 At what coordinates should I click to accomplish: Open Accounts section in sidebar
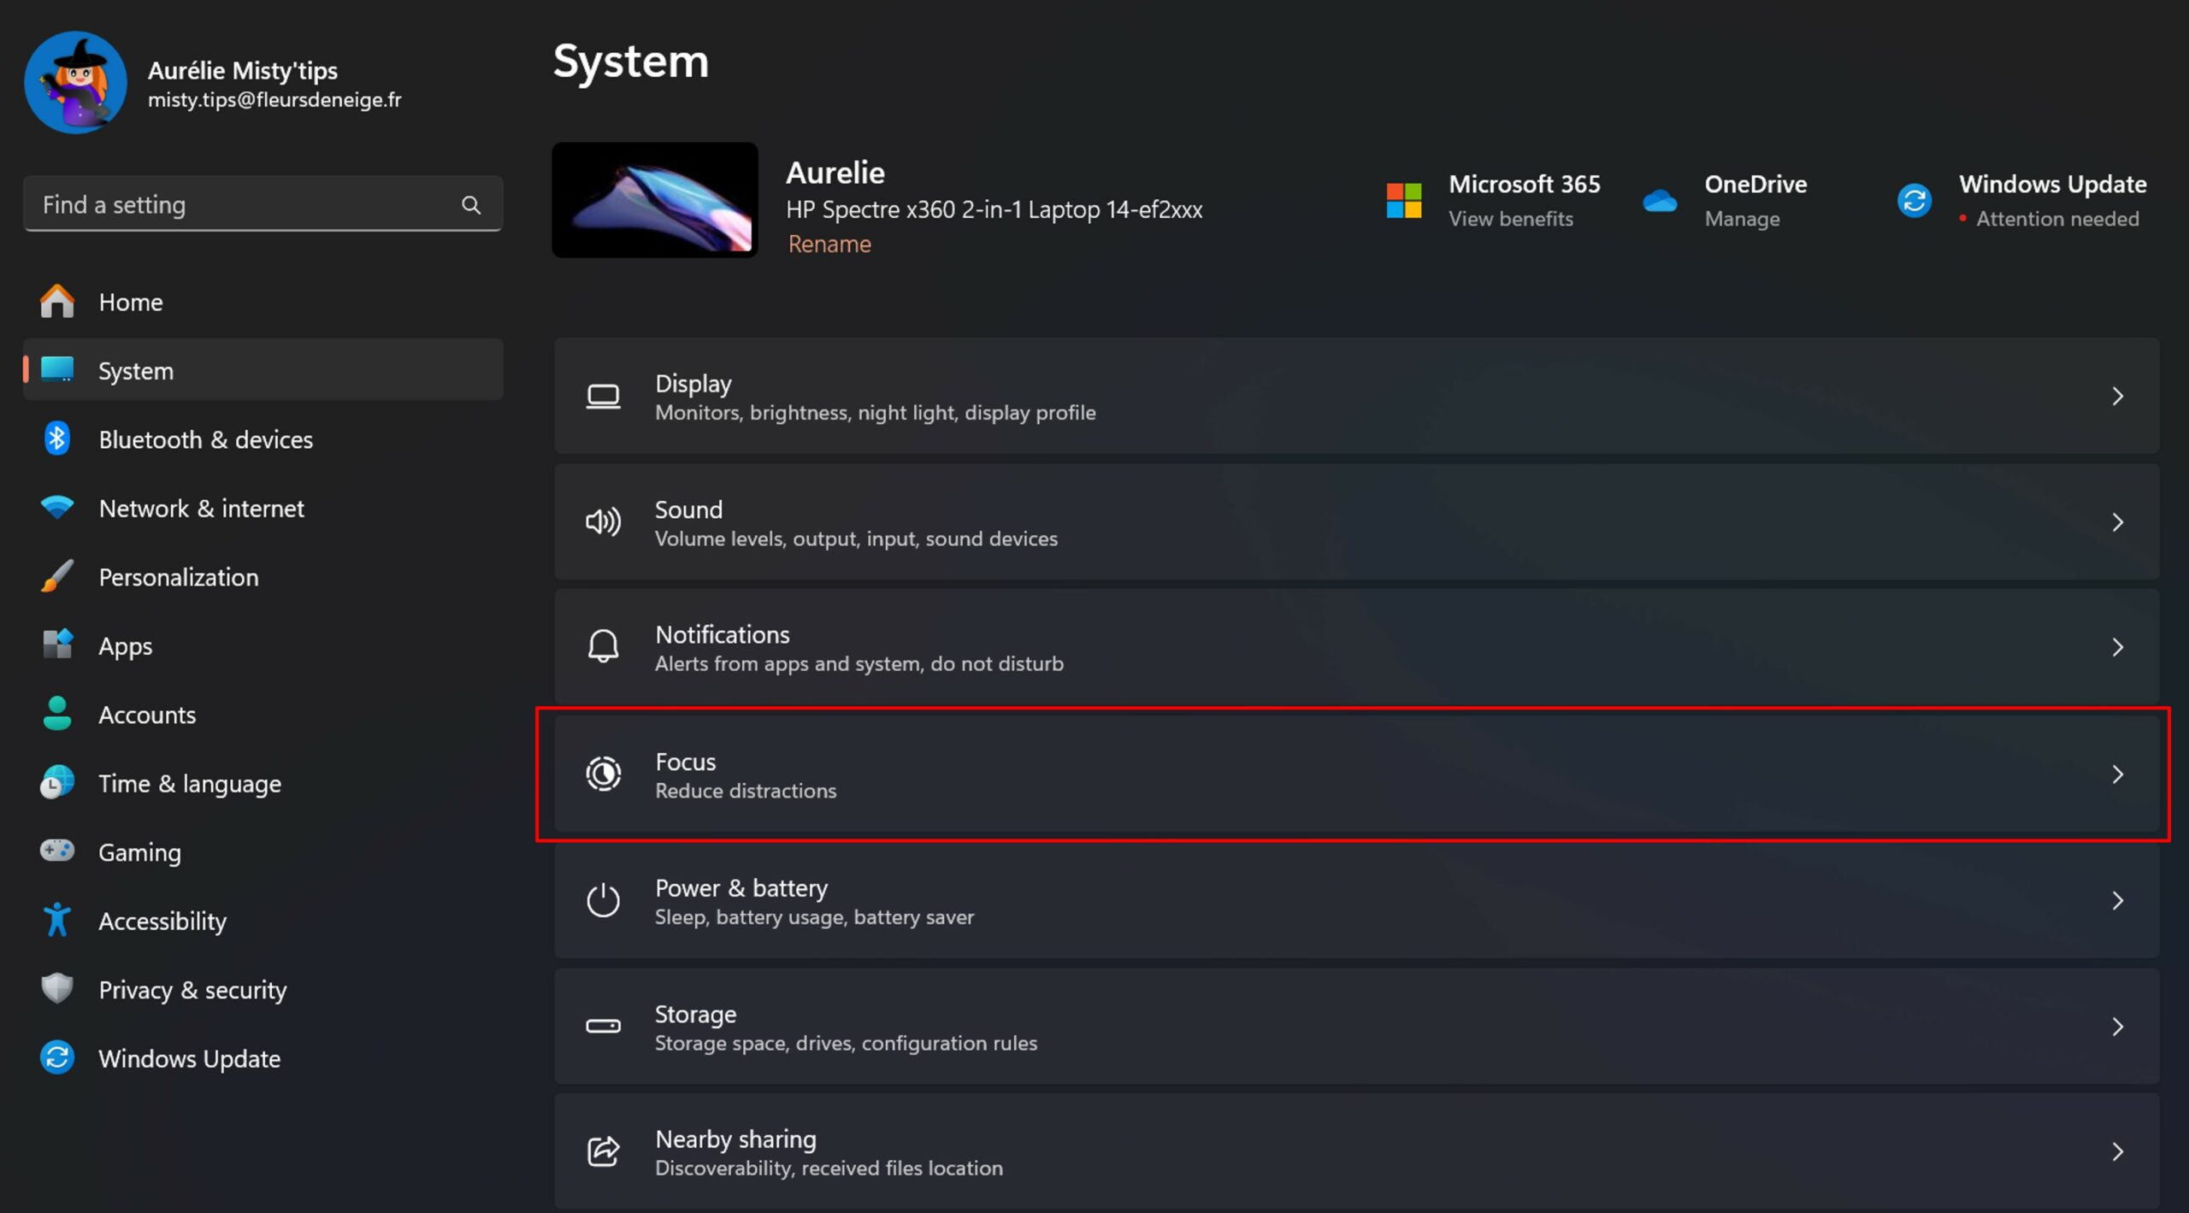pos(147,715)
